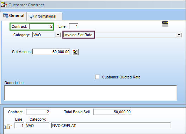Screen dimensions: 186x134
Task: Click the pointing hand row indicator
Action: [x=8, y=126]
